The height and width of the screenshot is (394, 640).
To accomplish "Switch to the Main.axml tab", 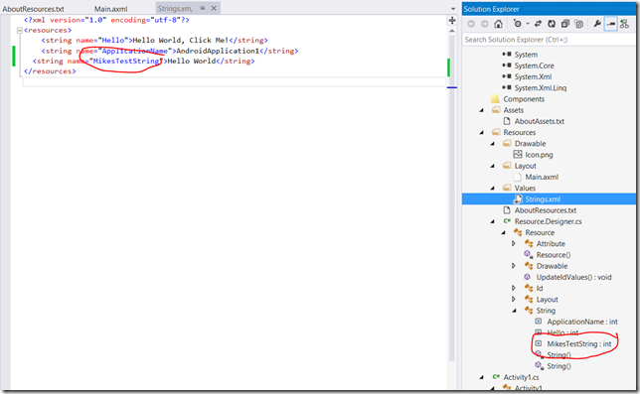I will click(111, 9).
